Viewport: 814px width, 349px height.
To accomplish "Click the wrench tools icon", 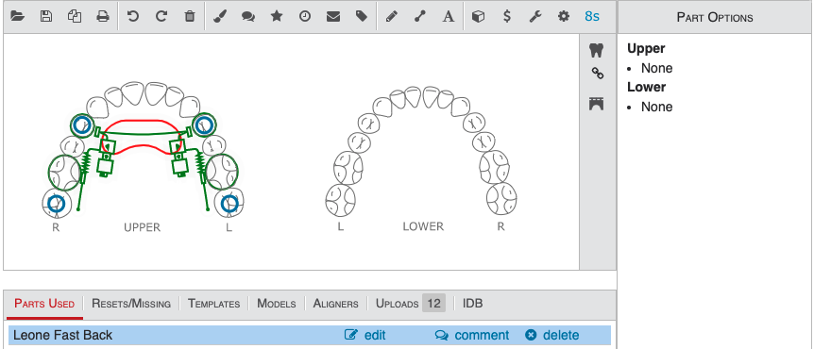I will click(x=535, y=17).
